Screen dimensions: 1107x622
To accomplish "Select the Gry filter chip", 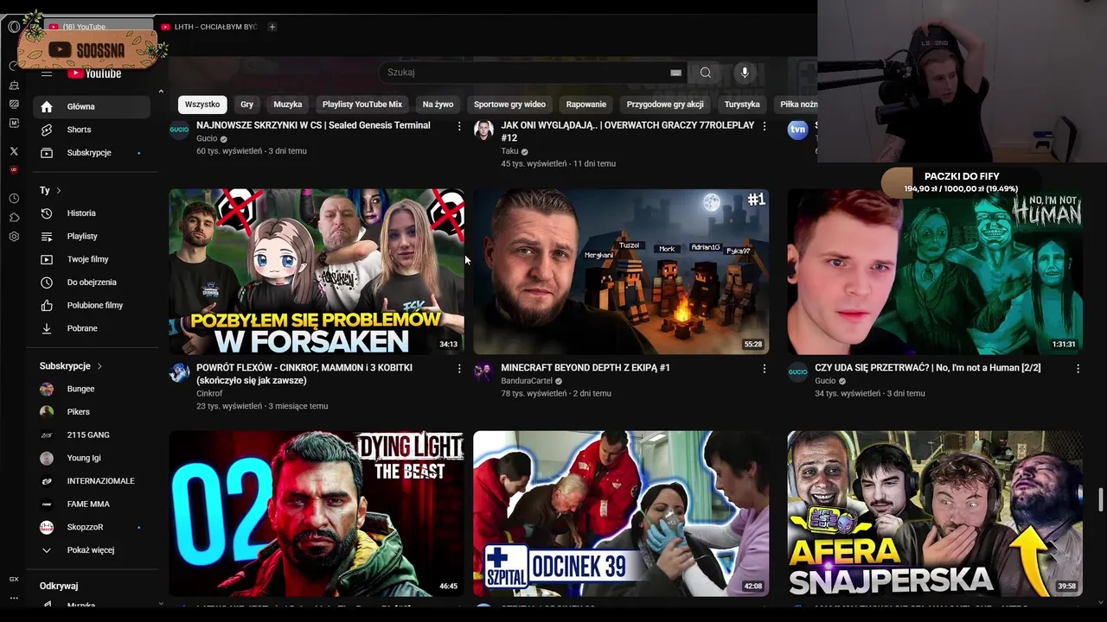I will coord(247,105).
